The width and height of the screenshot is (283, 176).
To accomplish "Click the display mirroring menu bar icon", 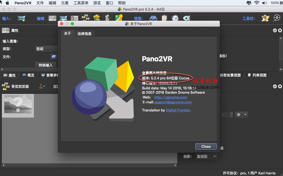I will point(249,3).
